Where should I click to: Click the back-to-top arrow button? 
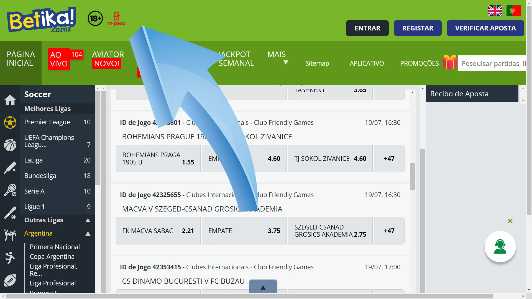[x=263, y=287]
